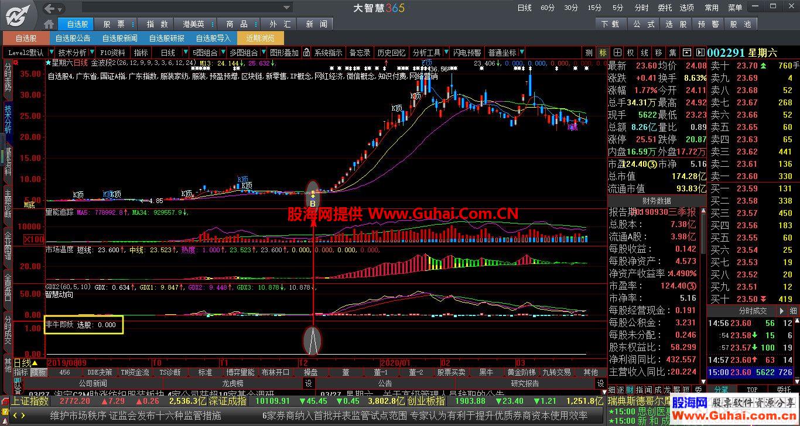Click the window layout box icon

[686, 52]
